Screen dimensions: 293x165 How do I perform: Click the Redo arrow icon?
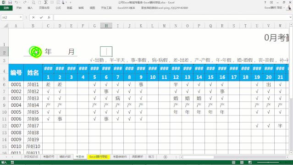25,2
